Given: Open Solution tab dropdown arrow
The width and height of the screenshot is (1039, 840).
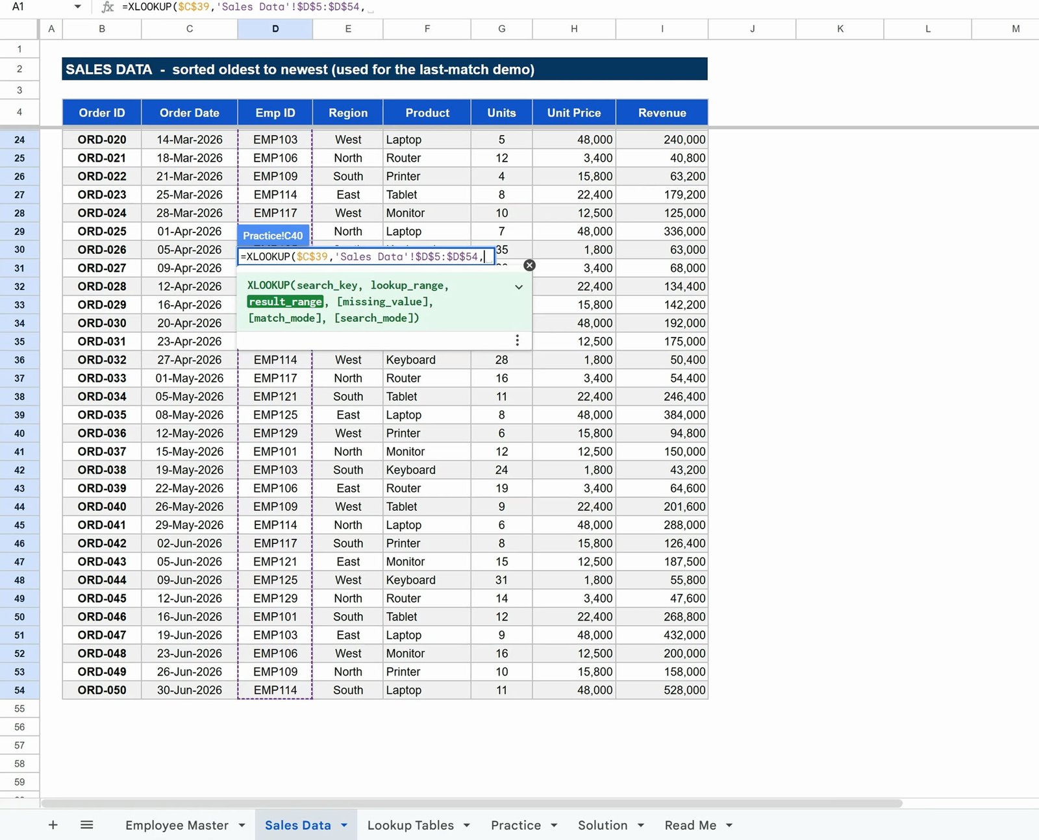Looking at the screenshot, I should coord(641,825).
